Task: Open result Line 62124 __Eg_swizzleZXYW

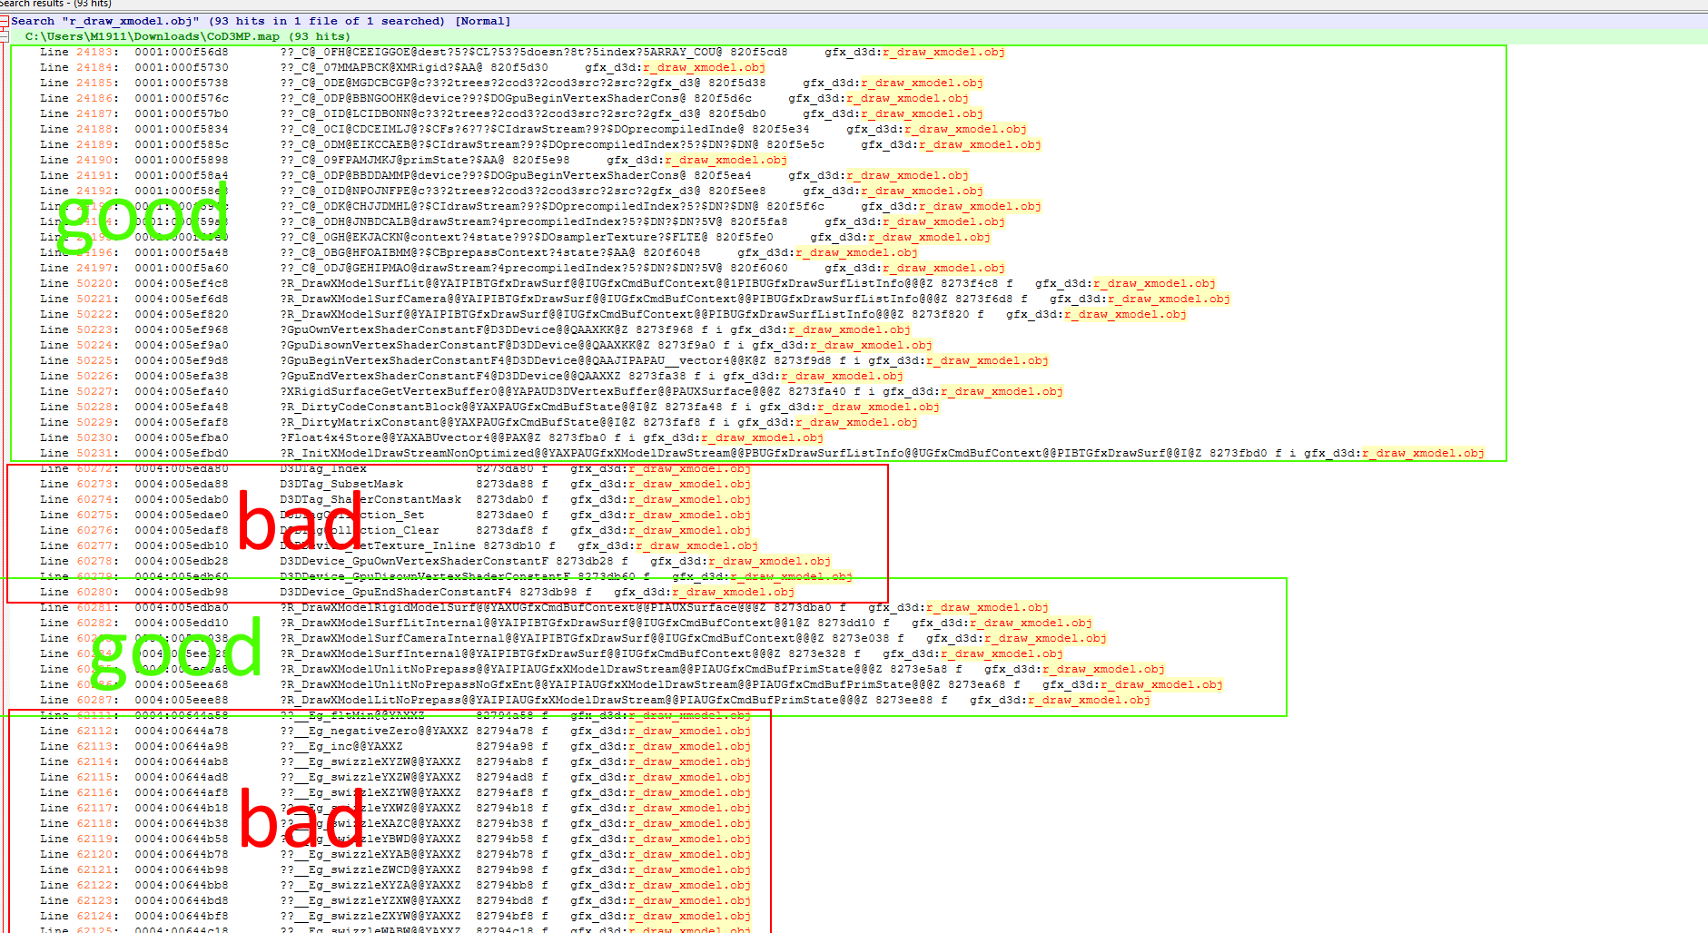Action: [x=395, y=916]
